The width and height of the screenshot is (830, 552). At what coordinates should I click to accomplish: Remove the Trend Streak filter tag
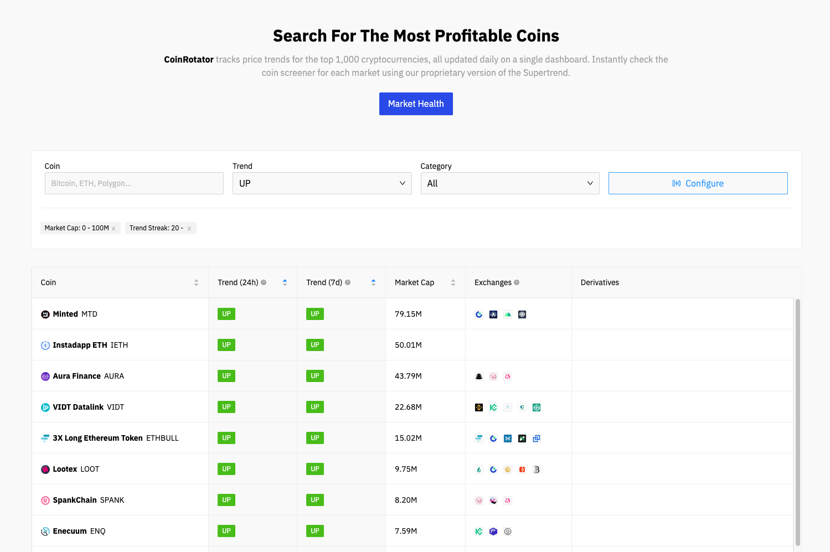pos(189,229)
